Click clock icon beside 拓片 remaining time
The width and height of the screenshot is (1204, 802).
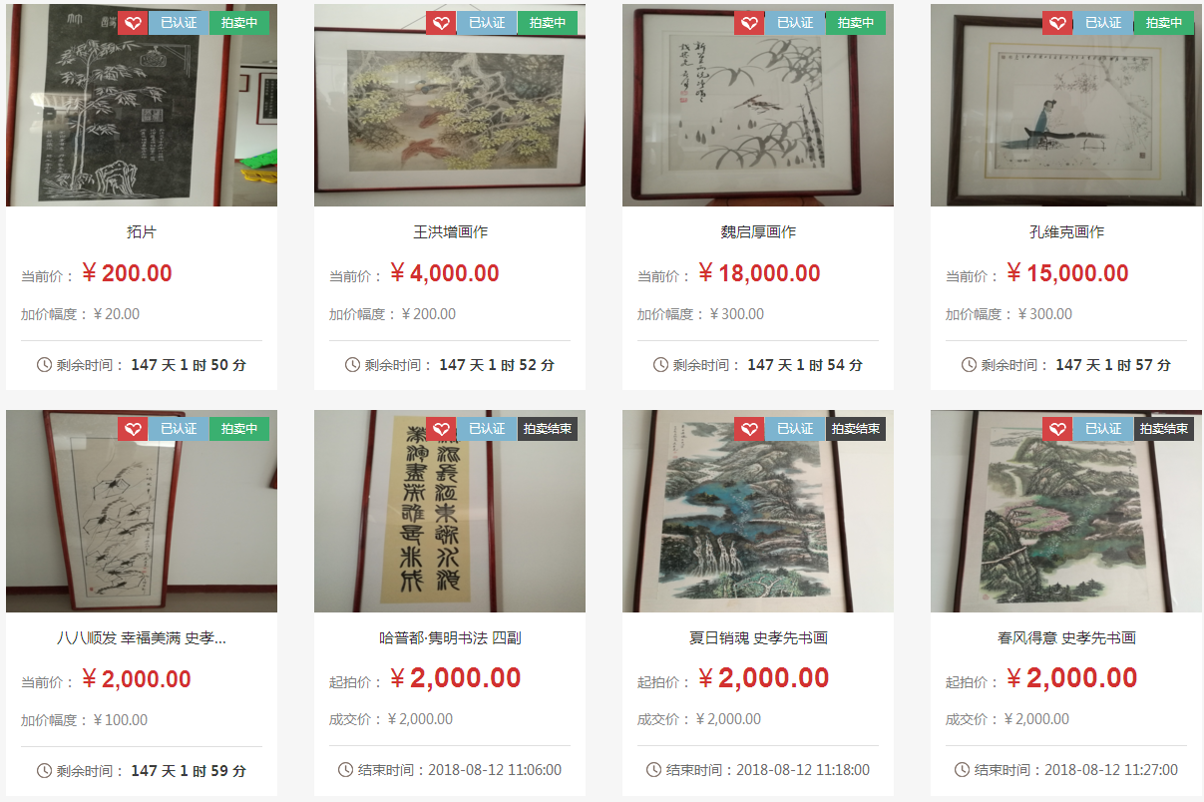tap(44, 365)
